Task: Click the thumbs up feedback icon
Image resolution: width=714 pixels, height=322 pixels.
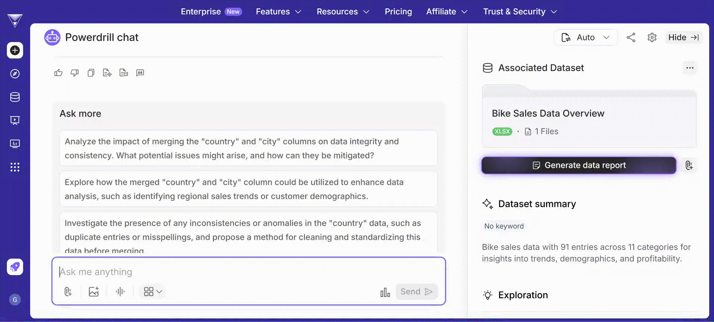Action: pos(58,73)
